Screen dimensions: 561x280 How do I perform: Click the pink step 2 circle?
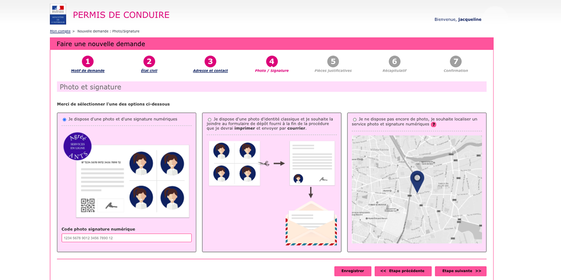pyautogui.click(x=149, y=61)
